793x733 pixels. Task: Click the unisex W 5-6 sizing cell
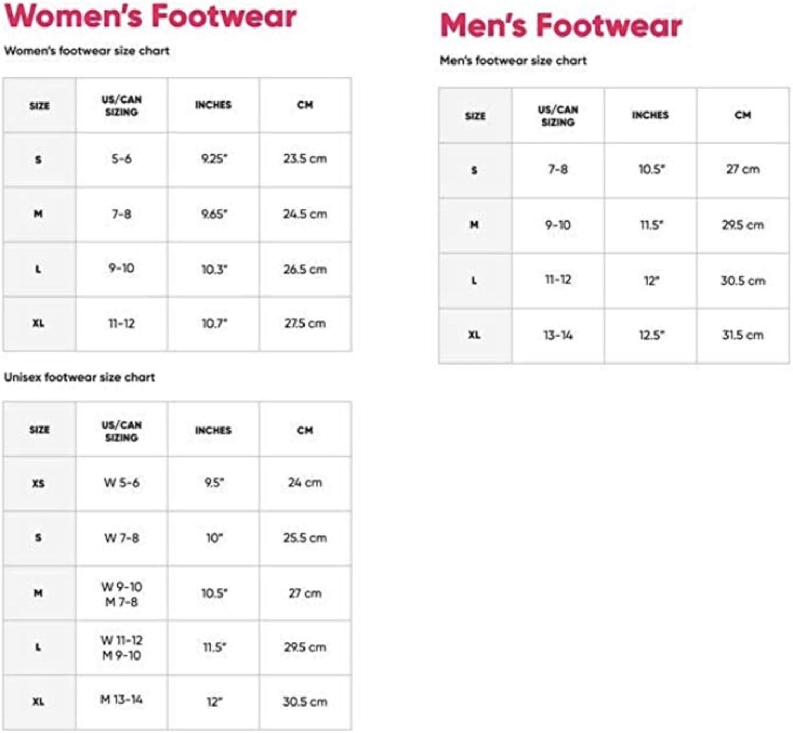(121, 483)
